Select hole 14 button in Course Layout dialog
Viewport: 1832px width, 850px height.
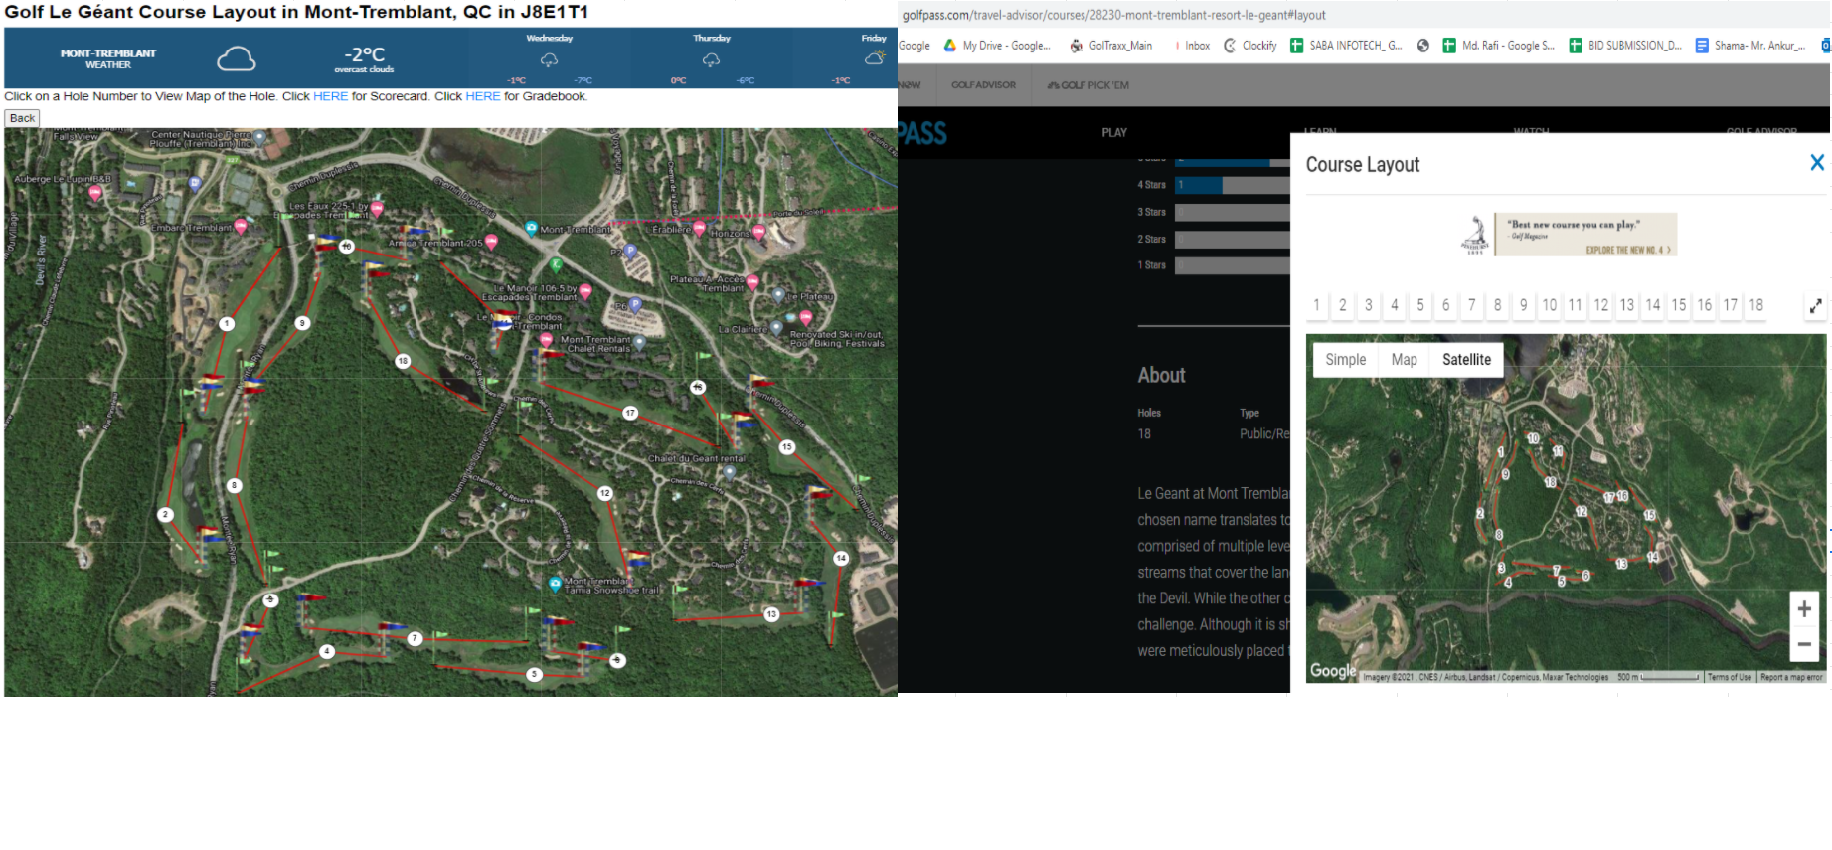coord(1653,306)
